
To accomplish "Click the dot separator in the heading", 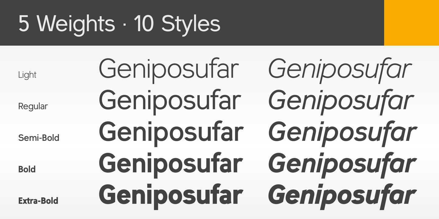I will [x=124, y=24].
